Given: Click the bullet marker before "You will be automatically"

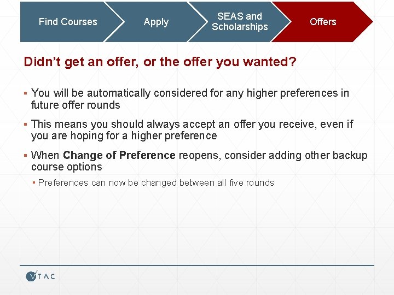Looking at the screenshot, I should pos(26,93).
